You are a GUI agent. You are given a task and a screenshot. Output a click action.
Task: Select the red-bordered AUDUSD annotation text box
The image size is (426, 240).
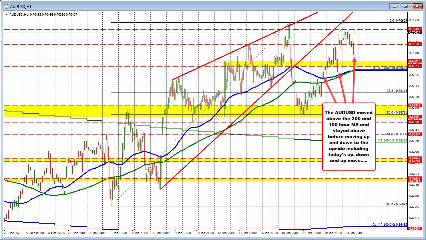(349, 136)
